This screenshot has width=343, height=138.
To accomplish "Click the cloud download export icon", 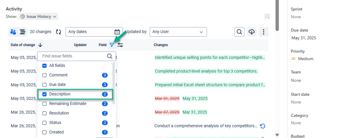I will click(x=252, y=32).
